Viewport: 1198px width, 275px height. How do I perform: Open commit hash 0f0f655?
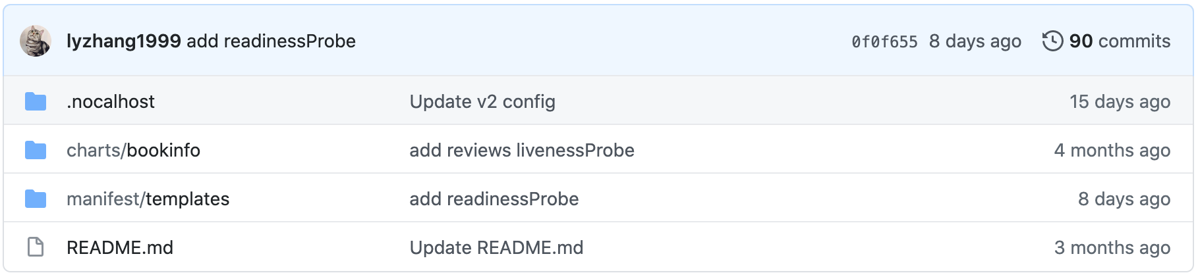[884, 41]
